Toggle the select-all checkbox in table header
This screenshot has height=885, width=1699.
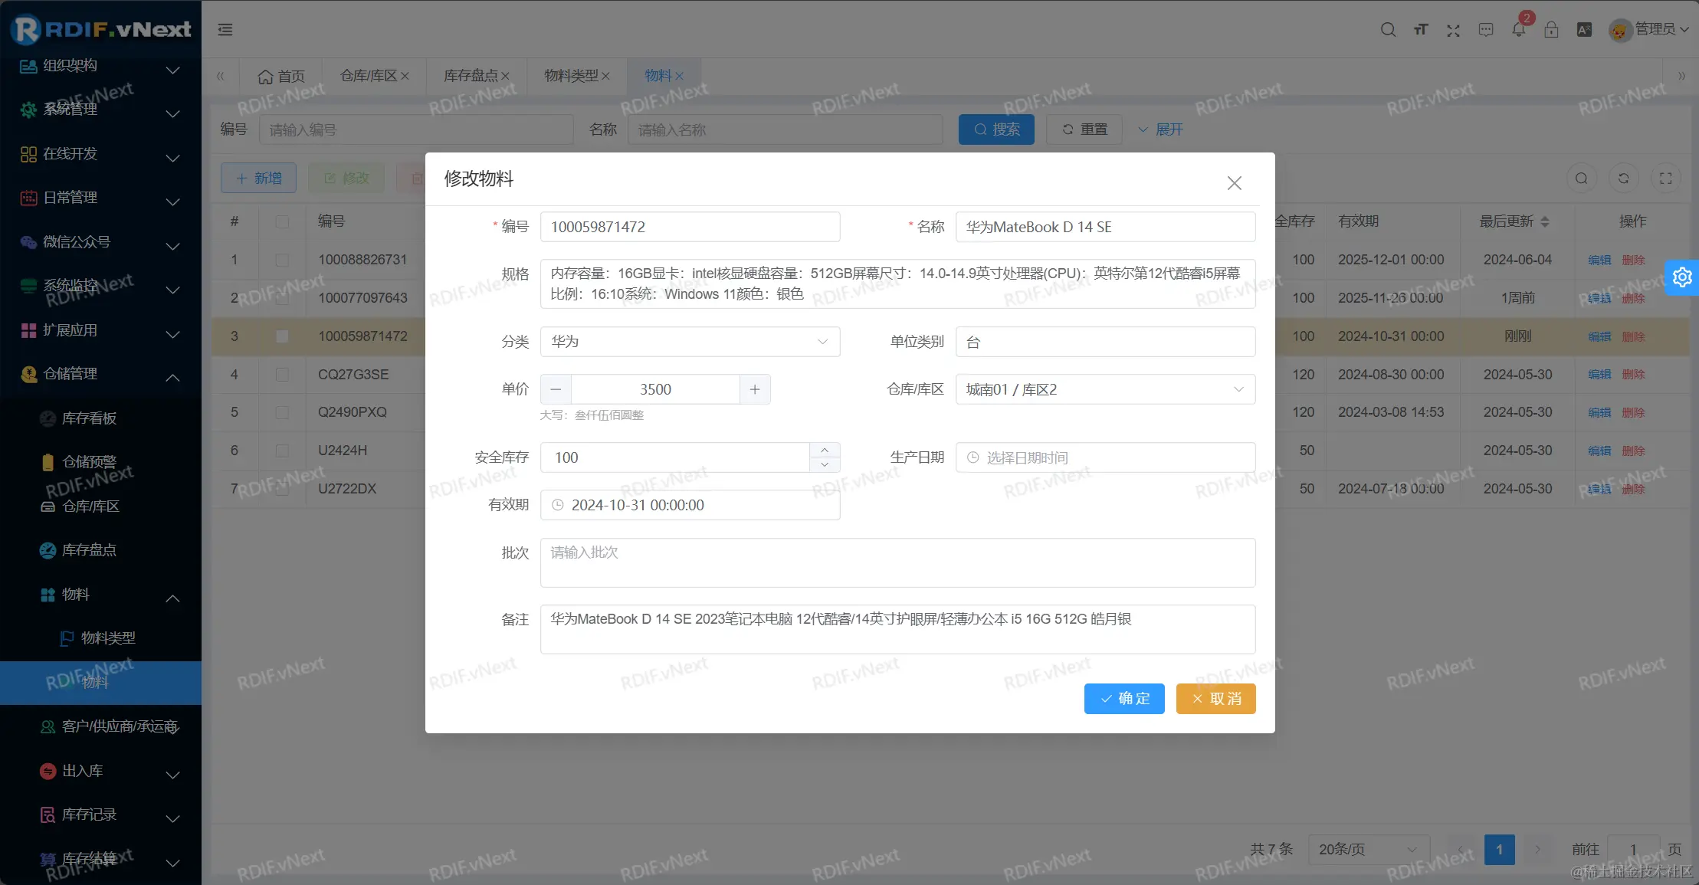tap(282, 221)
